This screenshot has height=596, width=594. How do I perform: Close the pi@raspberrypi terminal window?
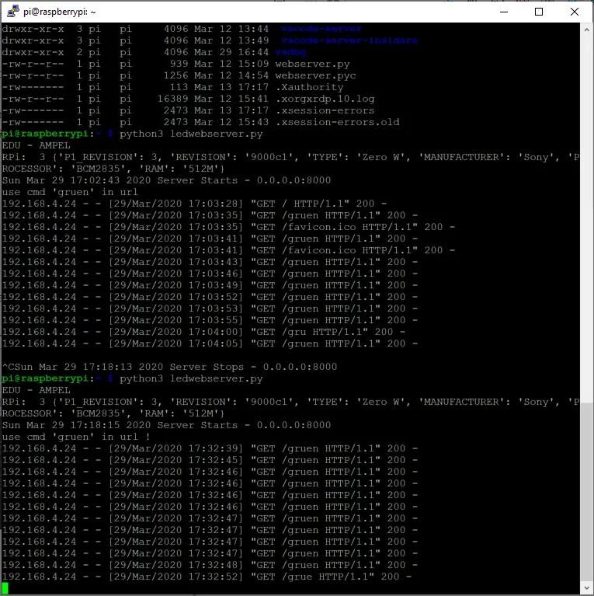pos(575,12)
